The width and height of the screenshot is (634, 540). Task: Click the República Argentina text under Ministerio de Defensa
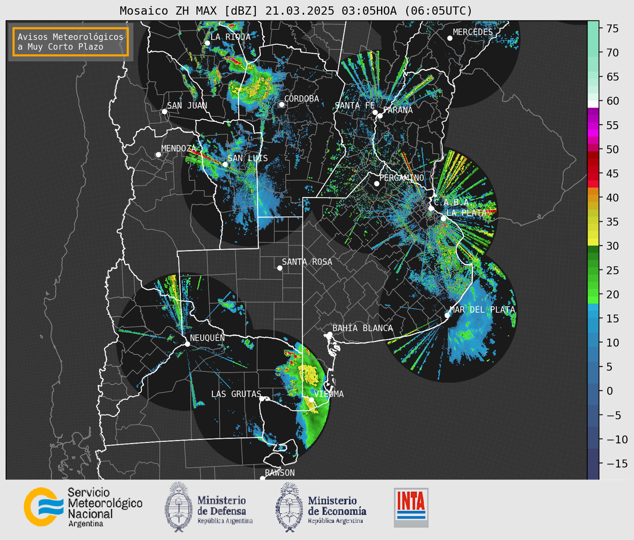click(225, 521)
